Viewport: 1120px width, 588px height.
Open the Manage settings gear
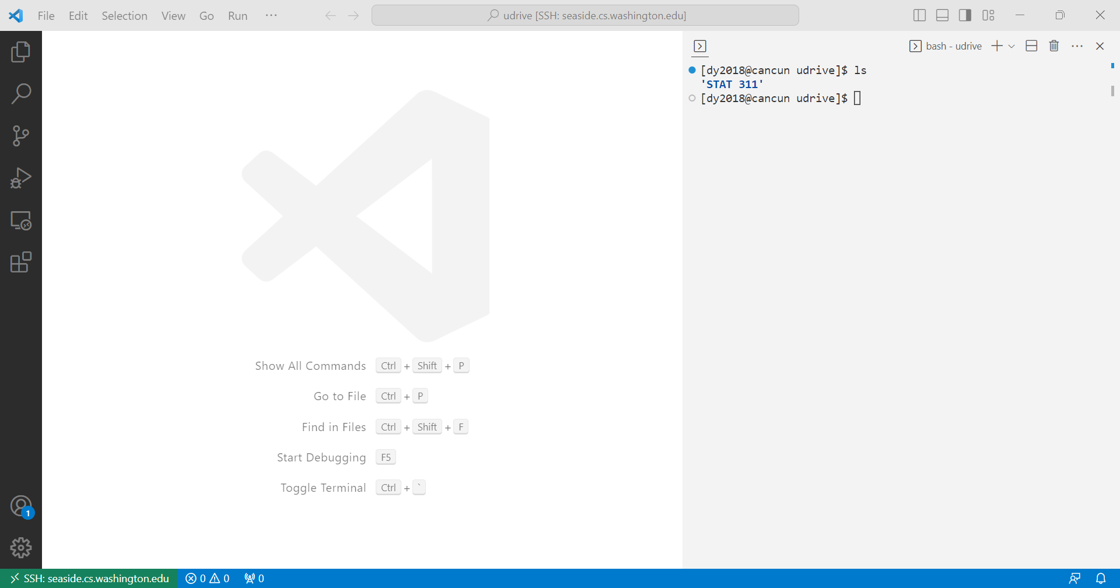pyautogui.click(x=21, y=548)
